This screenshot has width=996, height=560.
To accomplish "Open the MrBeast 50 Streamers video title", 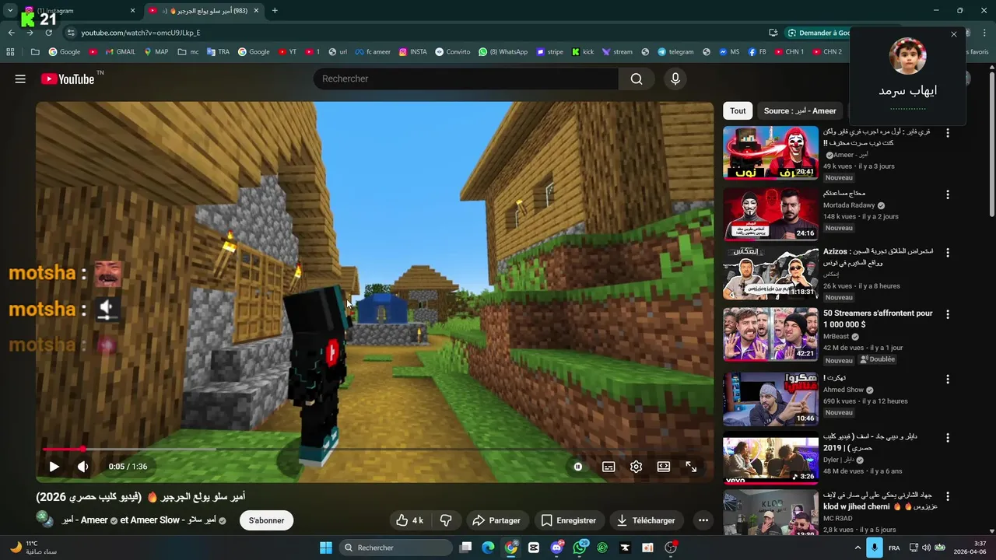I will tap(878, 319).
